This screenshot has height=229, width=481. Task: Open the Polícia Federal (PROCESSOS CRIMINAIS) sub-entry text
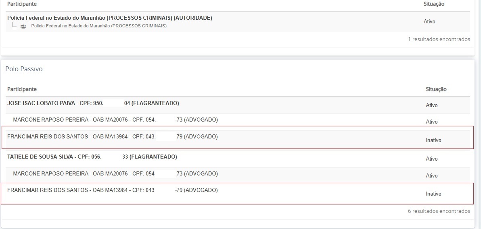click(99, 26)
